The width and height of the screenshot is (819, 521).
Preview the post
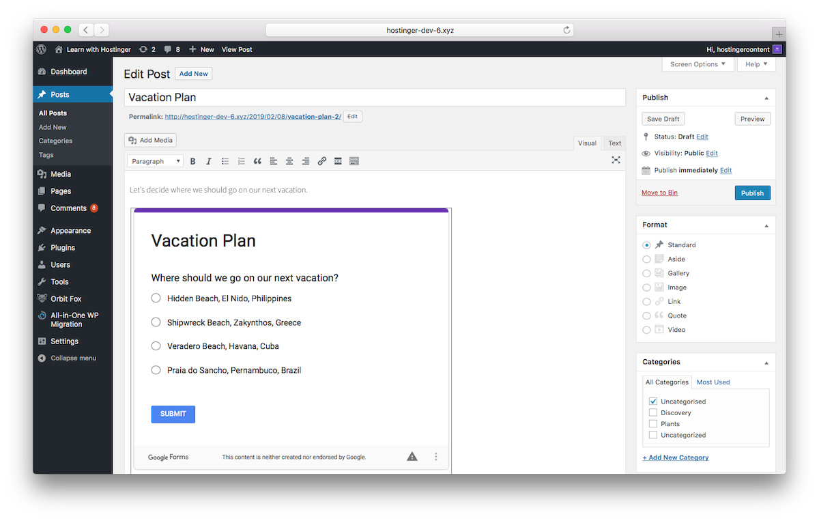pos(753,119)
